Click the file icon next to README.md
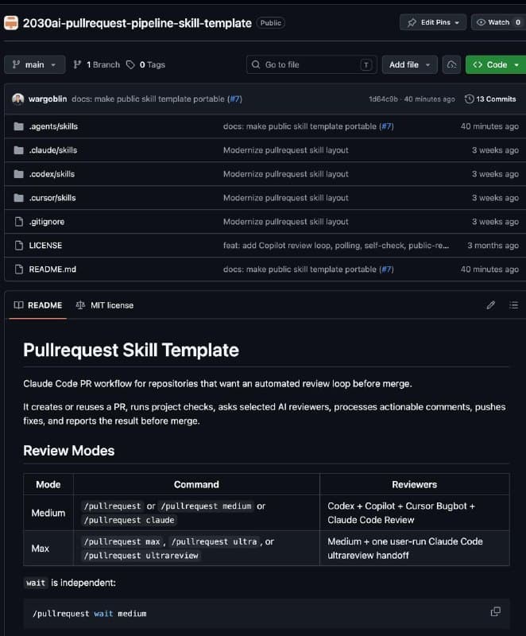 tap(18, 270)
